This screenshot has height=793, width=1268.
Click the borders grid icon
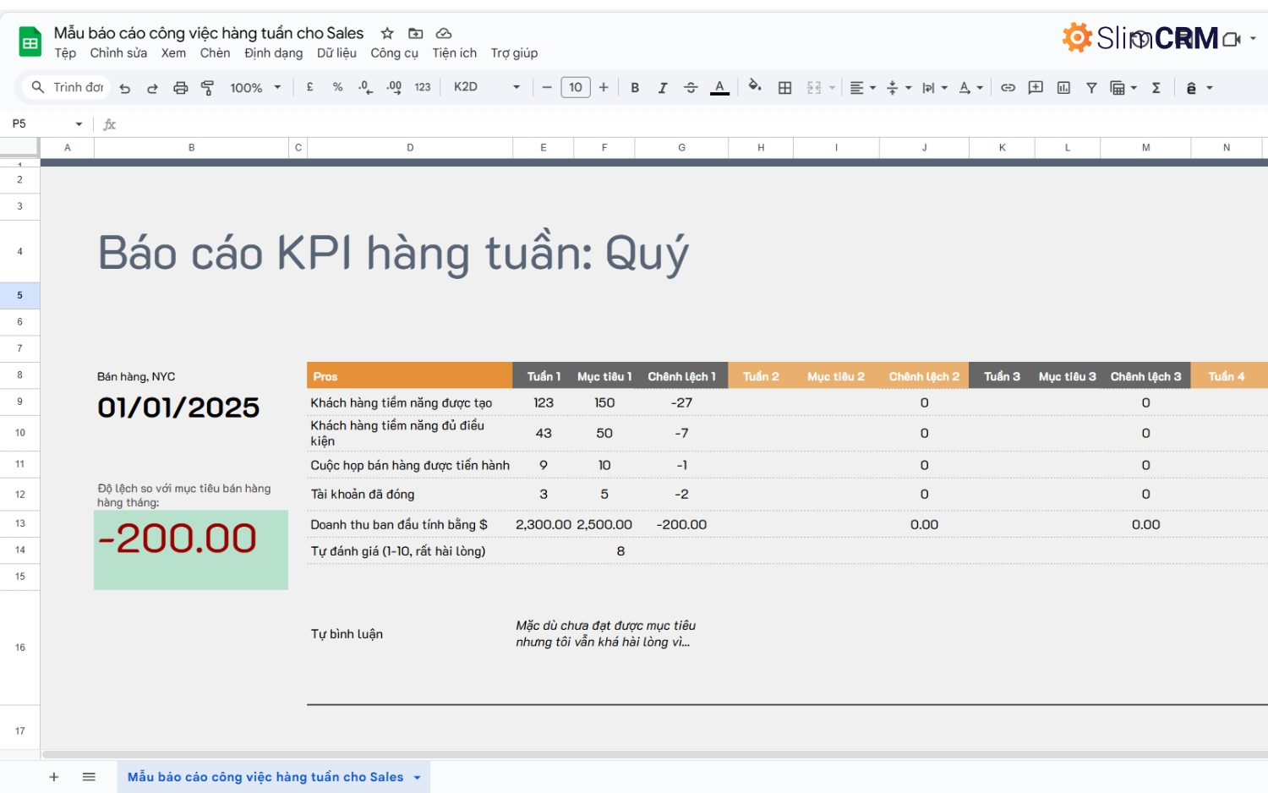coord(784,88)
